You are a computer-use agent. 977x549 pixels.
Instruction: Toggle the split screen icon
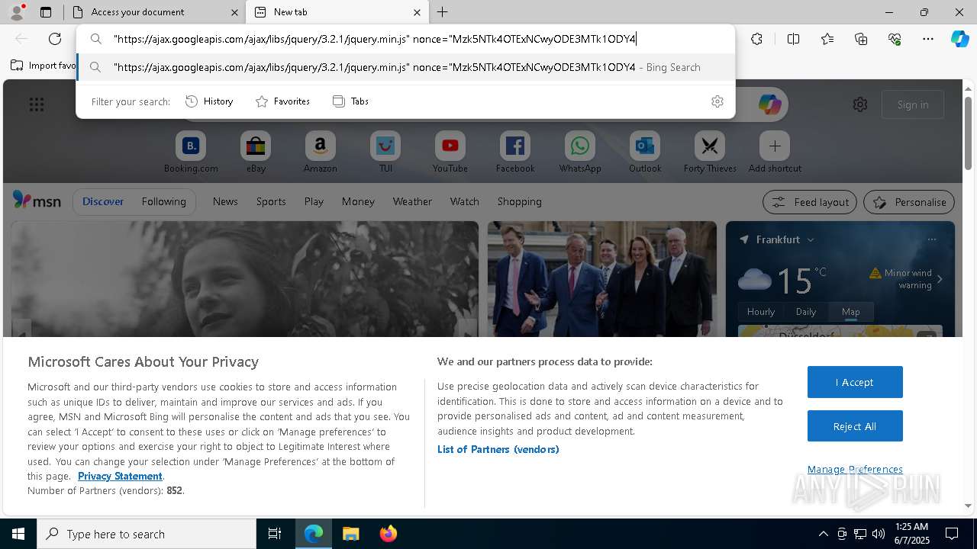793,39
